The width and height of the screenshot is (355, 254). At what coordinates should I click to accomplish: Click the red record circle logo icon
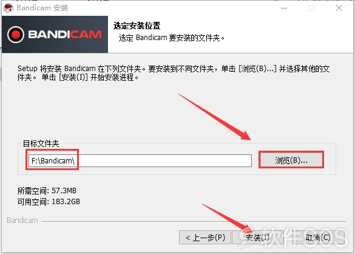click(x=16, y=35)
